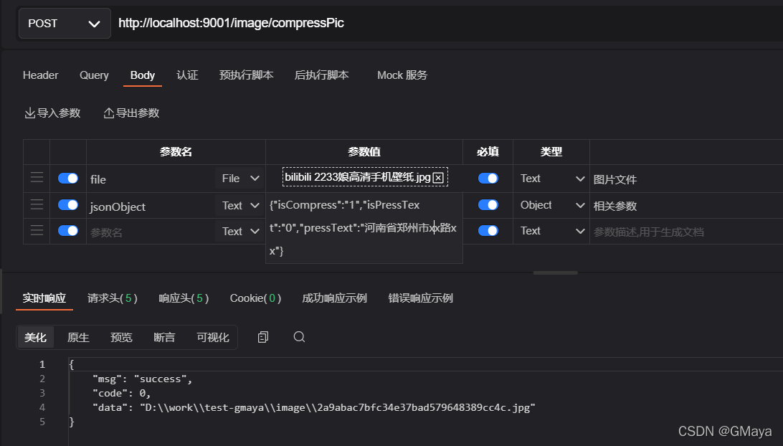Select the 原生 response view
Screen dimensions: 783x446
click(x=78, y=338)
